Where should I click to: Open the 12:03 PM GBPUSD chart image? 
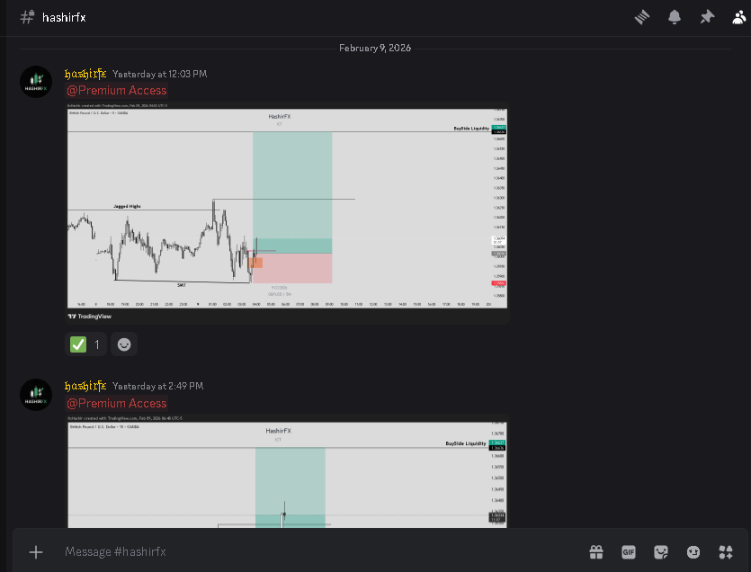(288, 212)
